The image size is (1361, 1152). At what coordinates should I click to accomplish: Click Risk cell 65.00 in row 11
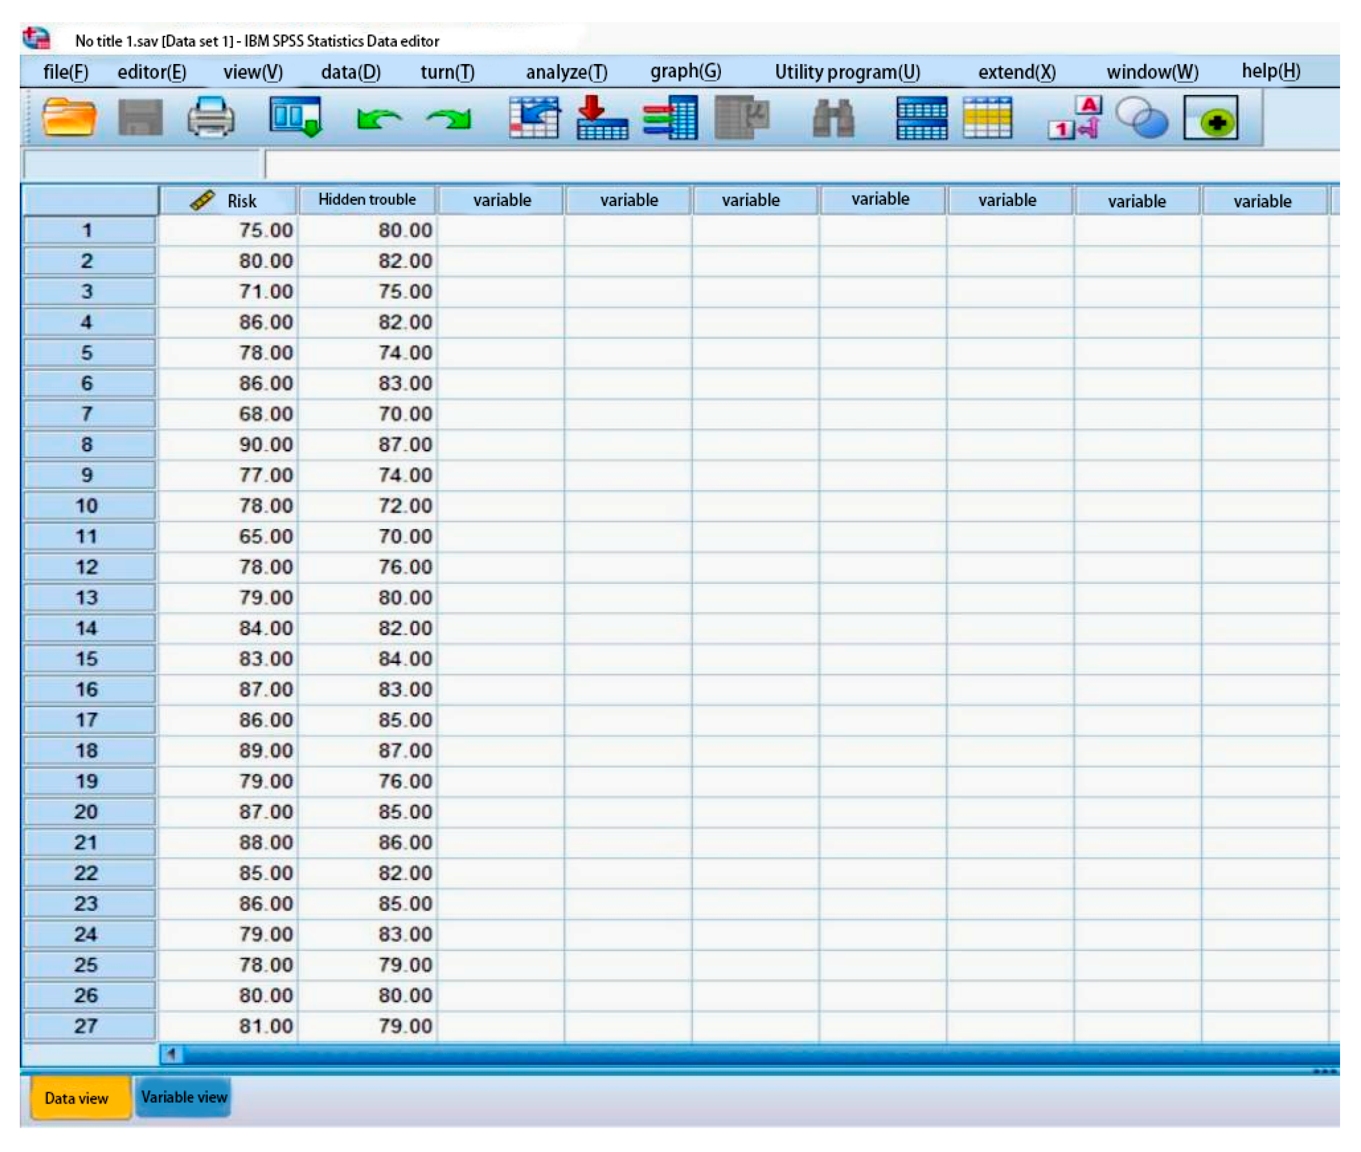229,536
